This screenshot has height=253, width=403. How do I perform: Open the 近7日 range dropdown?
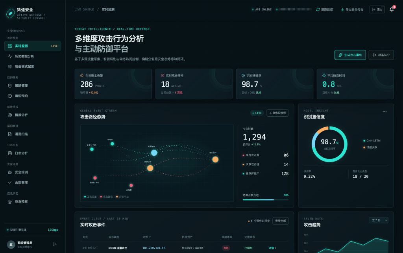[379, 220]
